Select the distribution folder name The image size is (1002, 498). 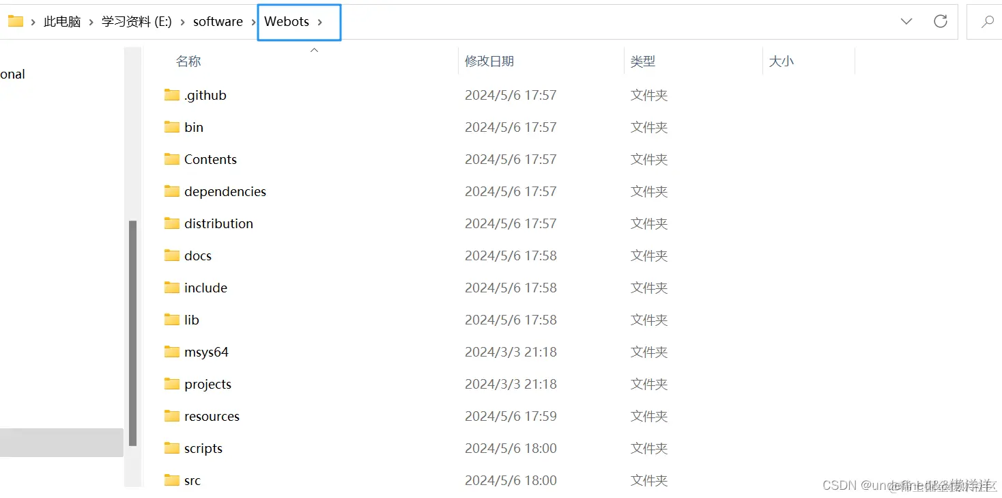click(x=218, y=223)
